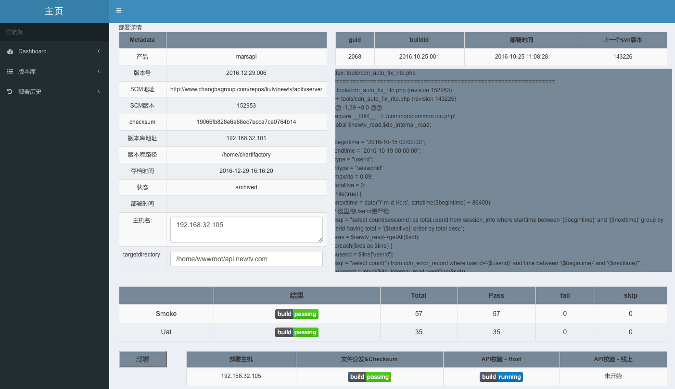Open the Dashboard menu item
The height and width of the screenshot is (389, 675).
(x=54, y=51)
